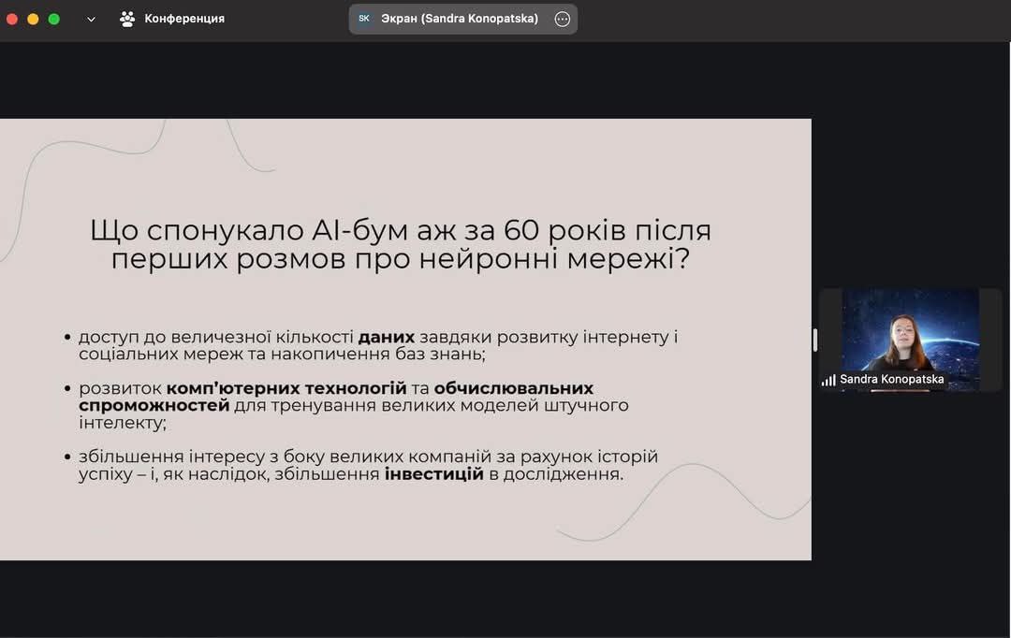This screenshot has width=1011, height=638.
Task: Click the bold word даних in slide
Action: click(387, 337)
